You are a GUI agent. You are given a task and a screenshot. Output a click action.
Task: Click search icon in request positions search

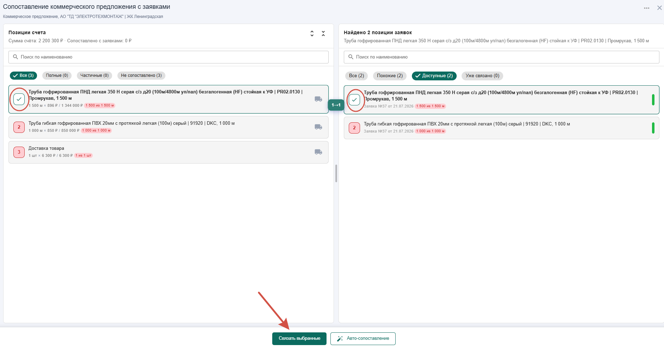(x=351, y=57)
